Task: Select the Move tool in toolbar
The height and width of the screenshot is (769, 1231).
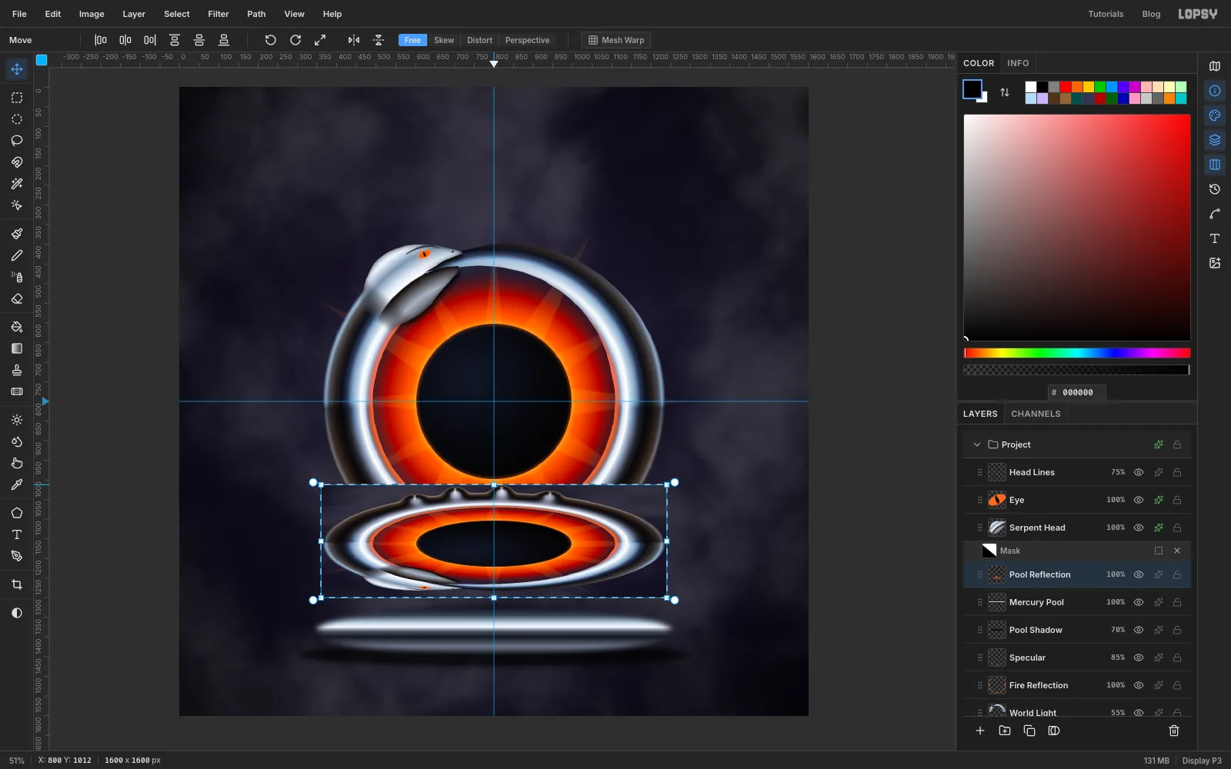Action: click(17, 69)
